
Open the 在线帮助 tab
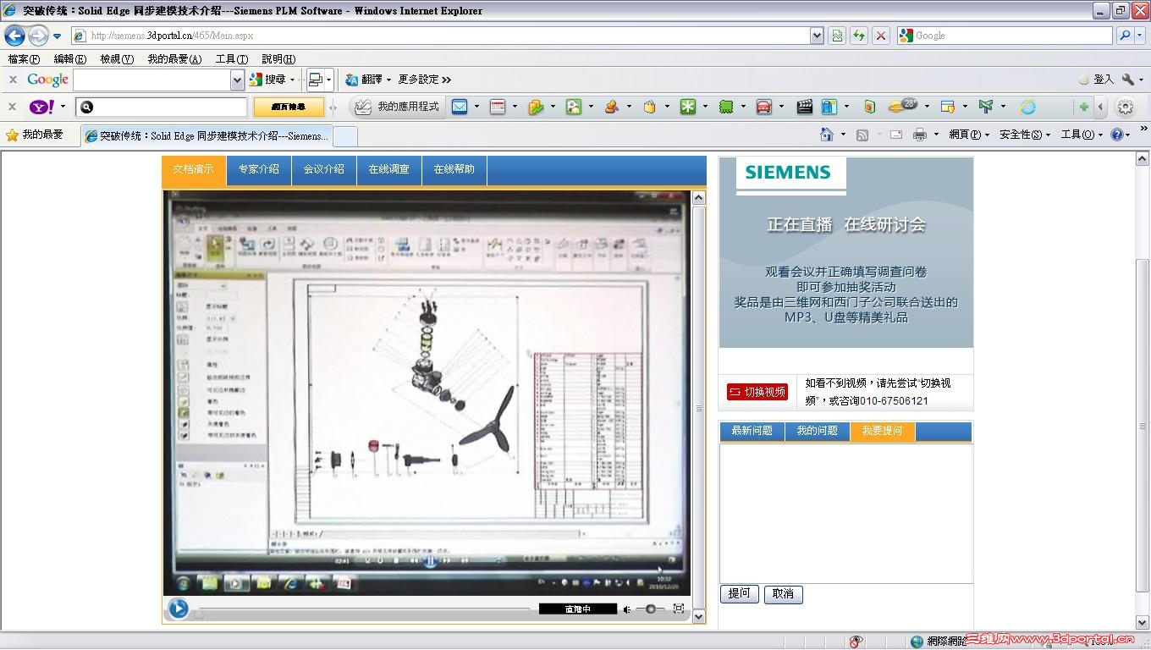454,169
